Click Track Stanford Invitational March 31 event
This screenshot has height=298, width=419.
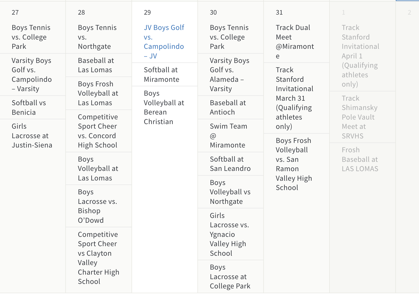(294, 98)
